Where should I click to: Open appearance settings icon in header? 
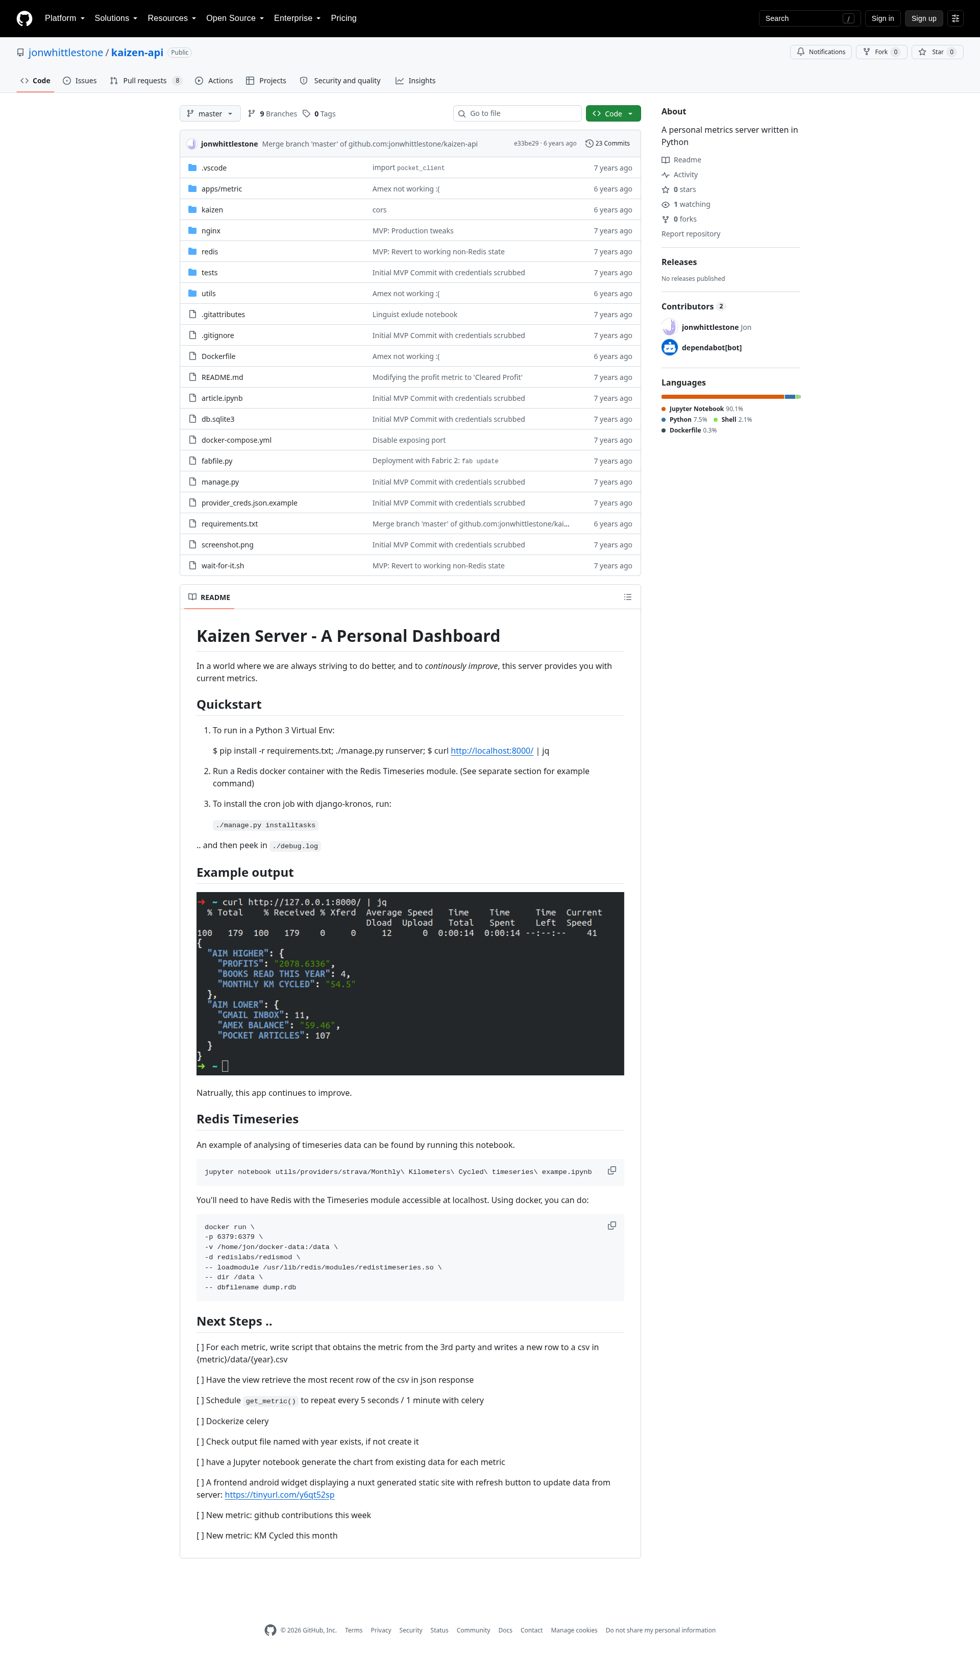955,18
